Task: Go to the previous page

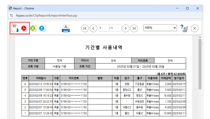Action: 93,28
